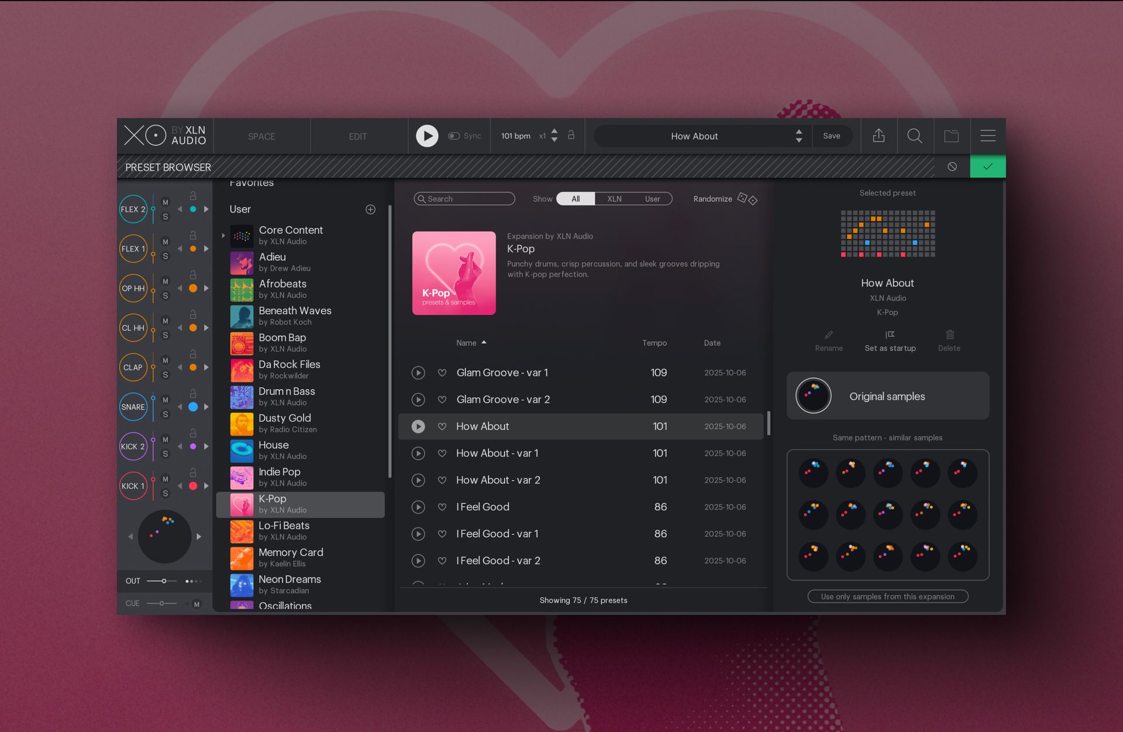Click the Search presets input field
Viewport: 1123px width, 732px height.
[x=464, y=198]
